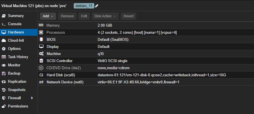
Task: Go to the Replication section
Action: (x=17, y=82)
